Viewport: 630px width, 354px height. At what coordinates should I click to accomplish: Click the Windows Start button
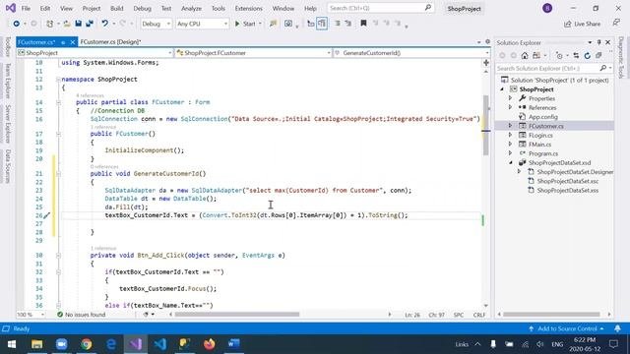12,344
